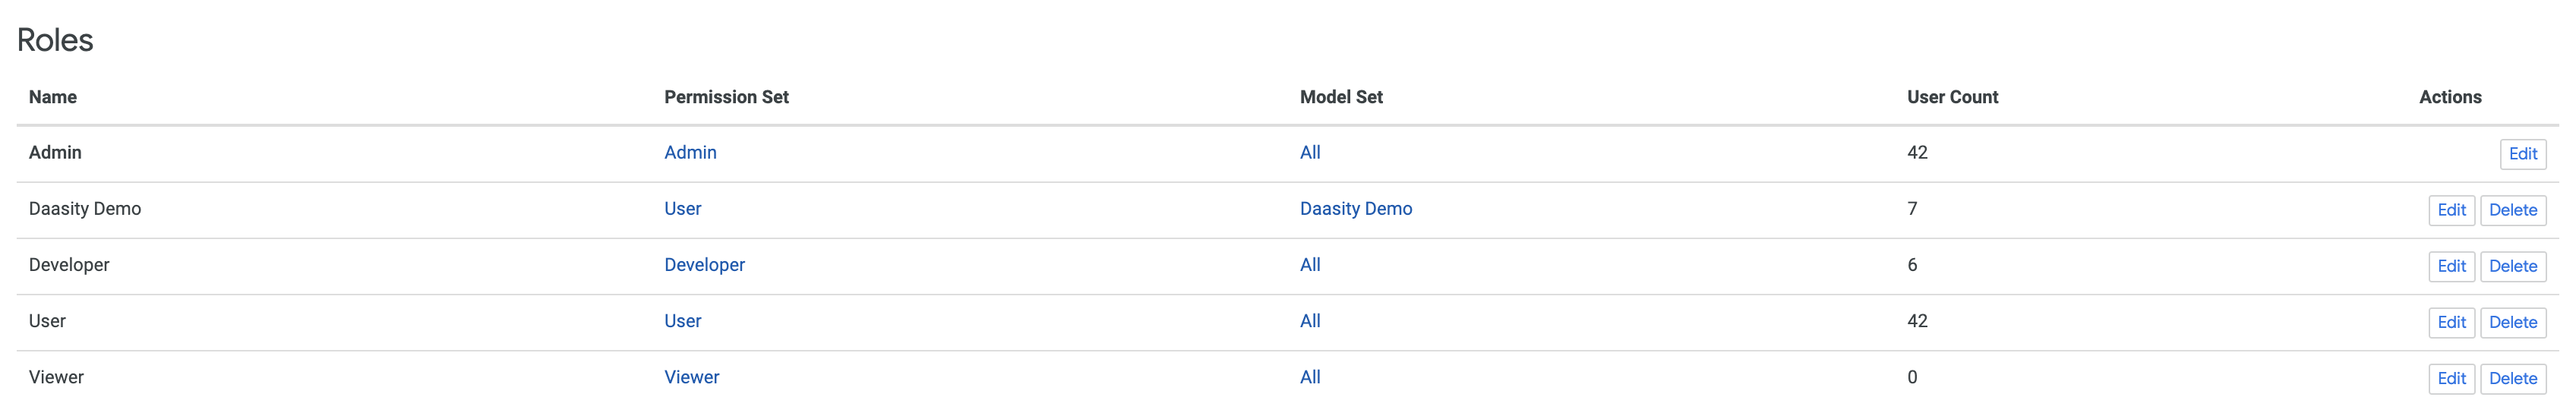Delete the Daasity Demo role
2576x416 pixels.
click(2512, 210)
